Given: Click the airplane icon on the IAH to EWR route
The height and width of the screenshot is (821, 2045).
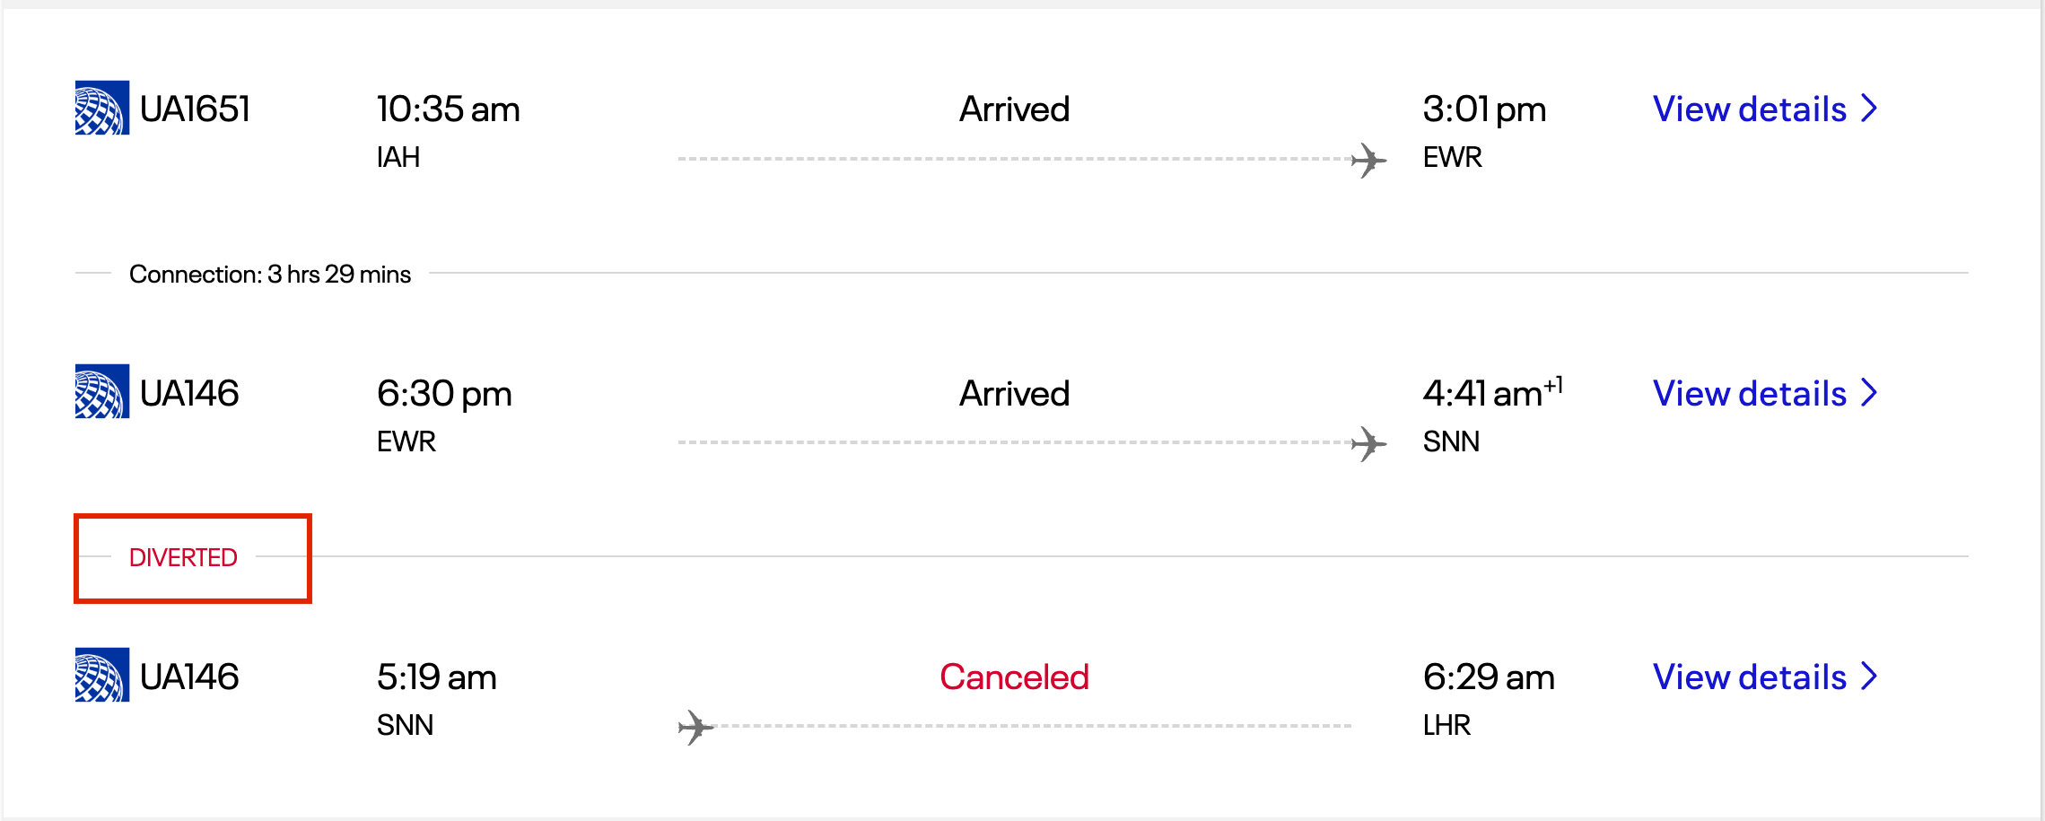Looking at the screenshot, I should click(1368, 161).
